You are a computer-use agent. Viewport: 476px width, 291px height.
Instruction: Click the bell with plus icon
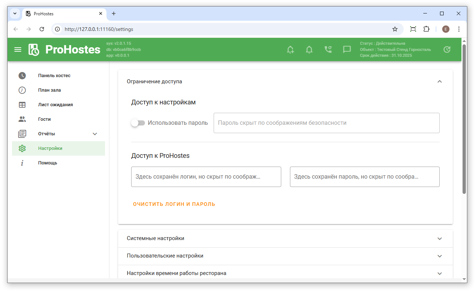[290, 49]
